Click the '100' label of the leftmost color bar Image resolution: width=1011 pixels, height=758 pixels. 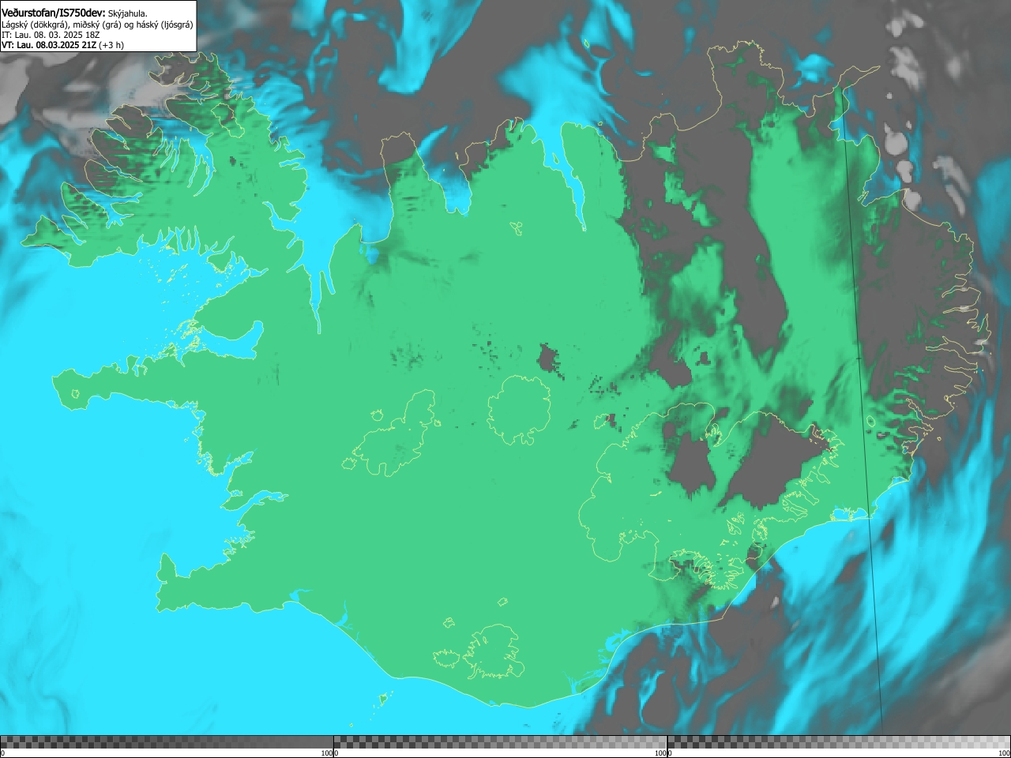[327, 753]
